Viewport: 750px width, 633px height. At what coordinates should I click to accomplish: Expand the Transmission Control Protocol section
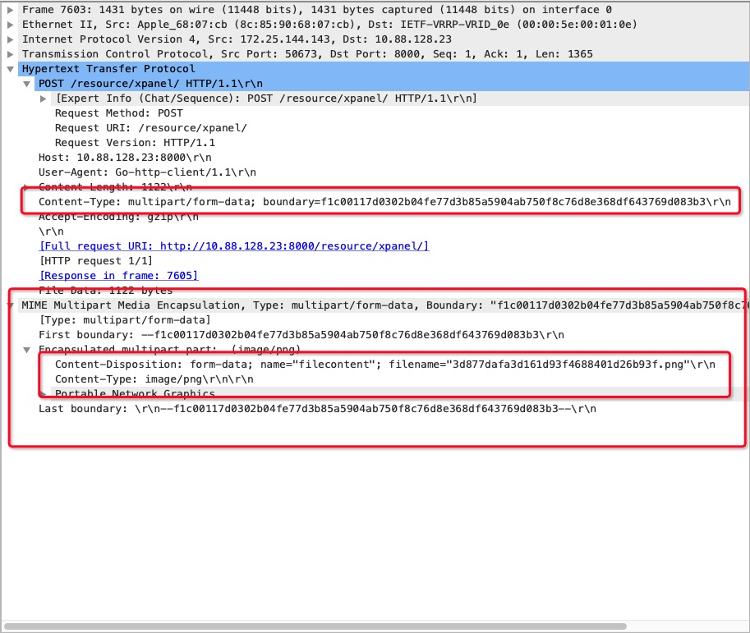click(11, 53)
